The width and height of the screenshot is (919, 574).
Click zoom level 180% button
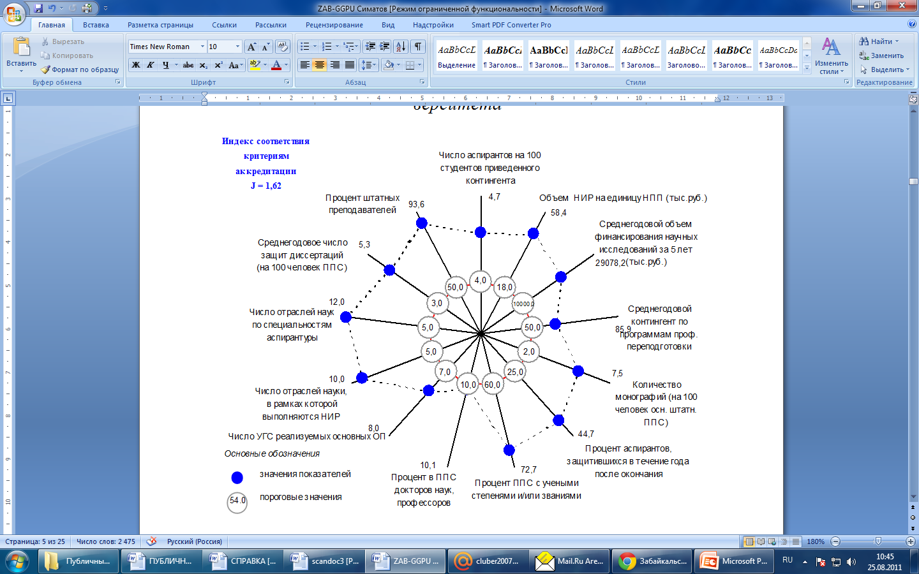point(816,541)
